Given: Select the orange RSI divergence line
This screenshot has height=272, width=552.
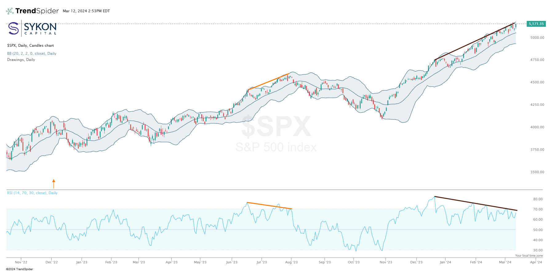Looking at the screenshot, I should [269, 206].
